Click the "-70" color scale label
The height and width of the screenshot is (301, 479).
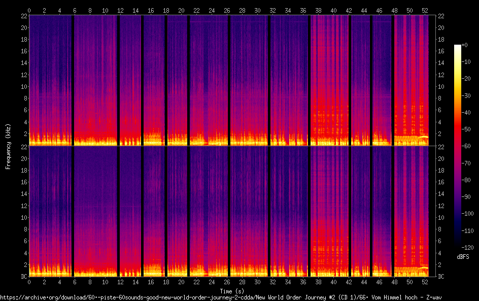tap(466, 163)
